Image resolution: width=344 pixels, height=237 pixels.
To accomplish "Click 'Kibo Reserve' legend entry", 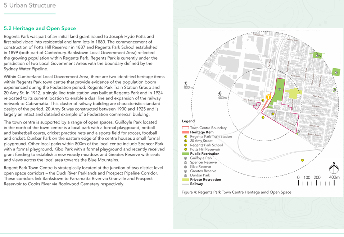I will coord(200,167).
